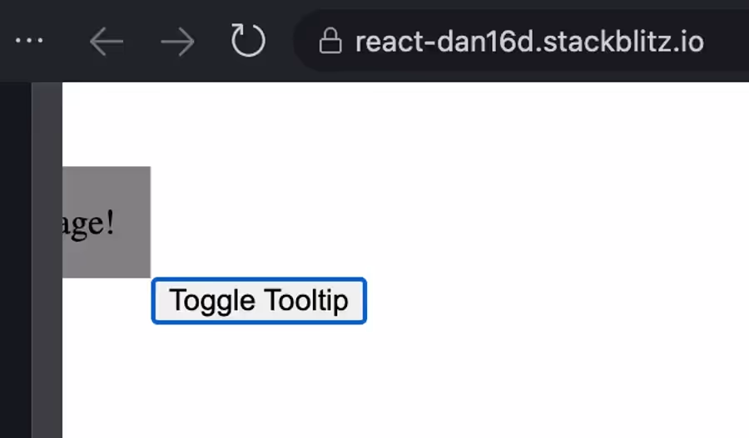Click the "stackblitz.io" part of the URL
This screenshot has width=749, height=438.
(623, 42)
